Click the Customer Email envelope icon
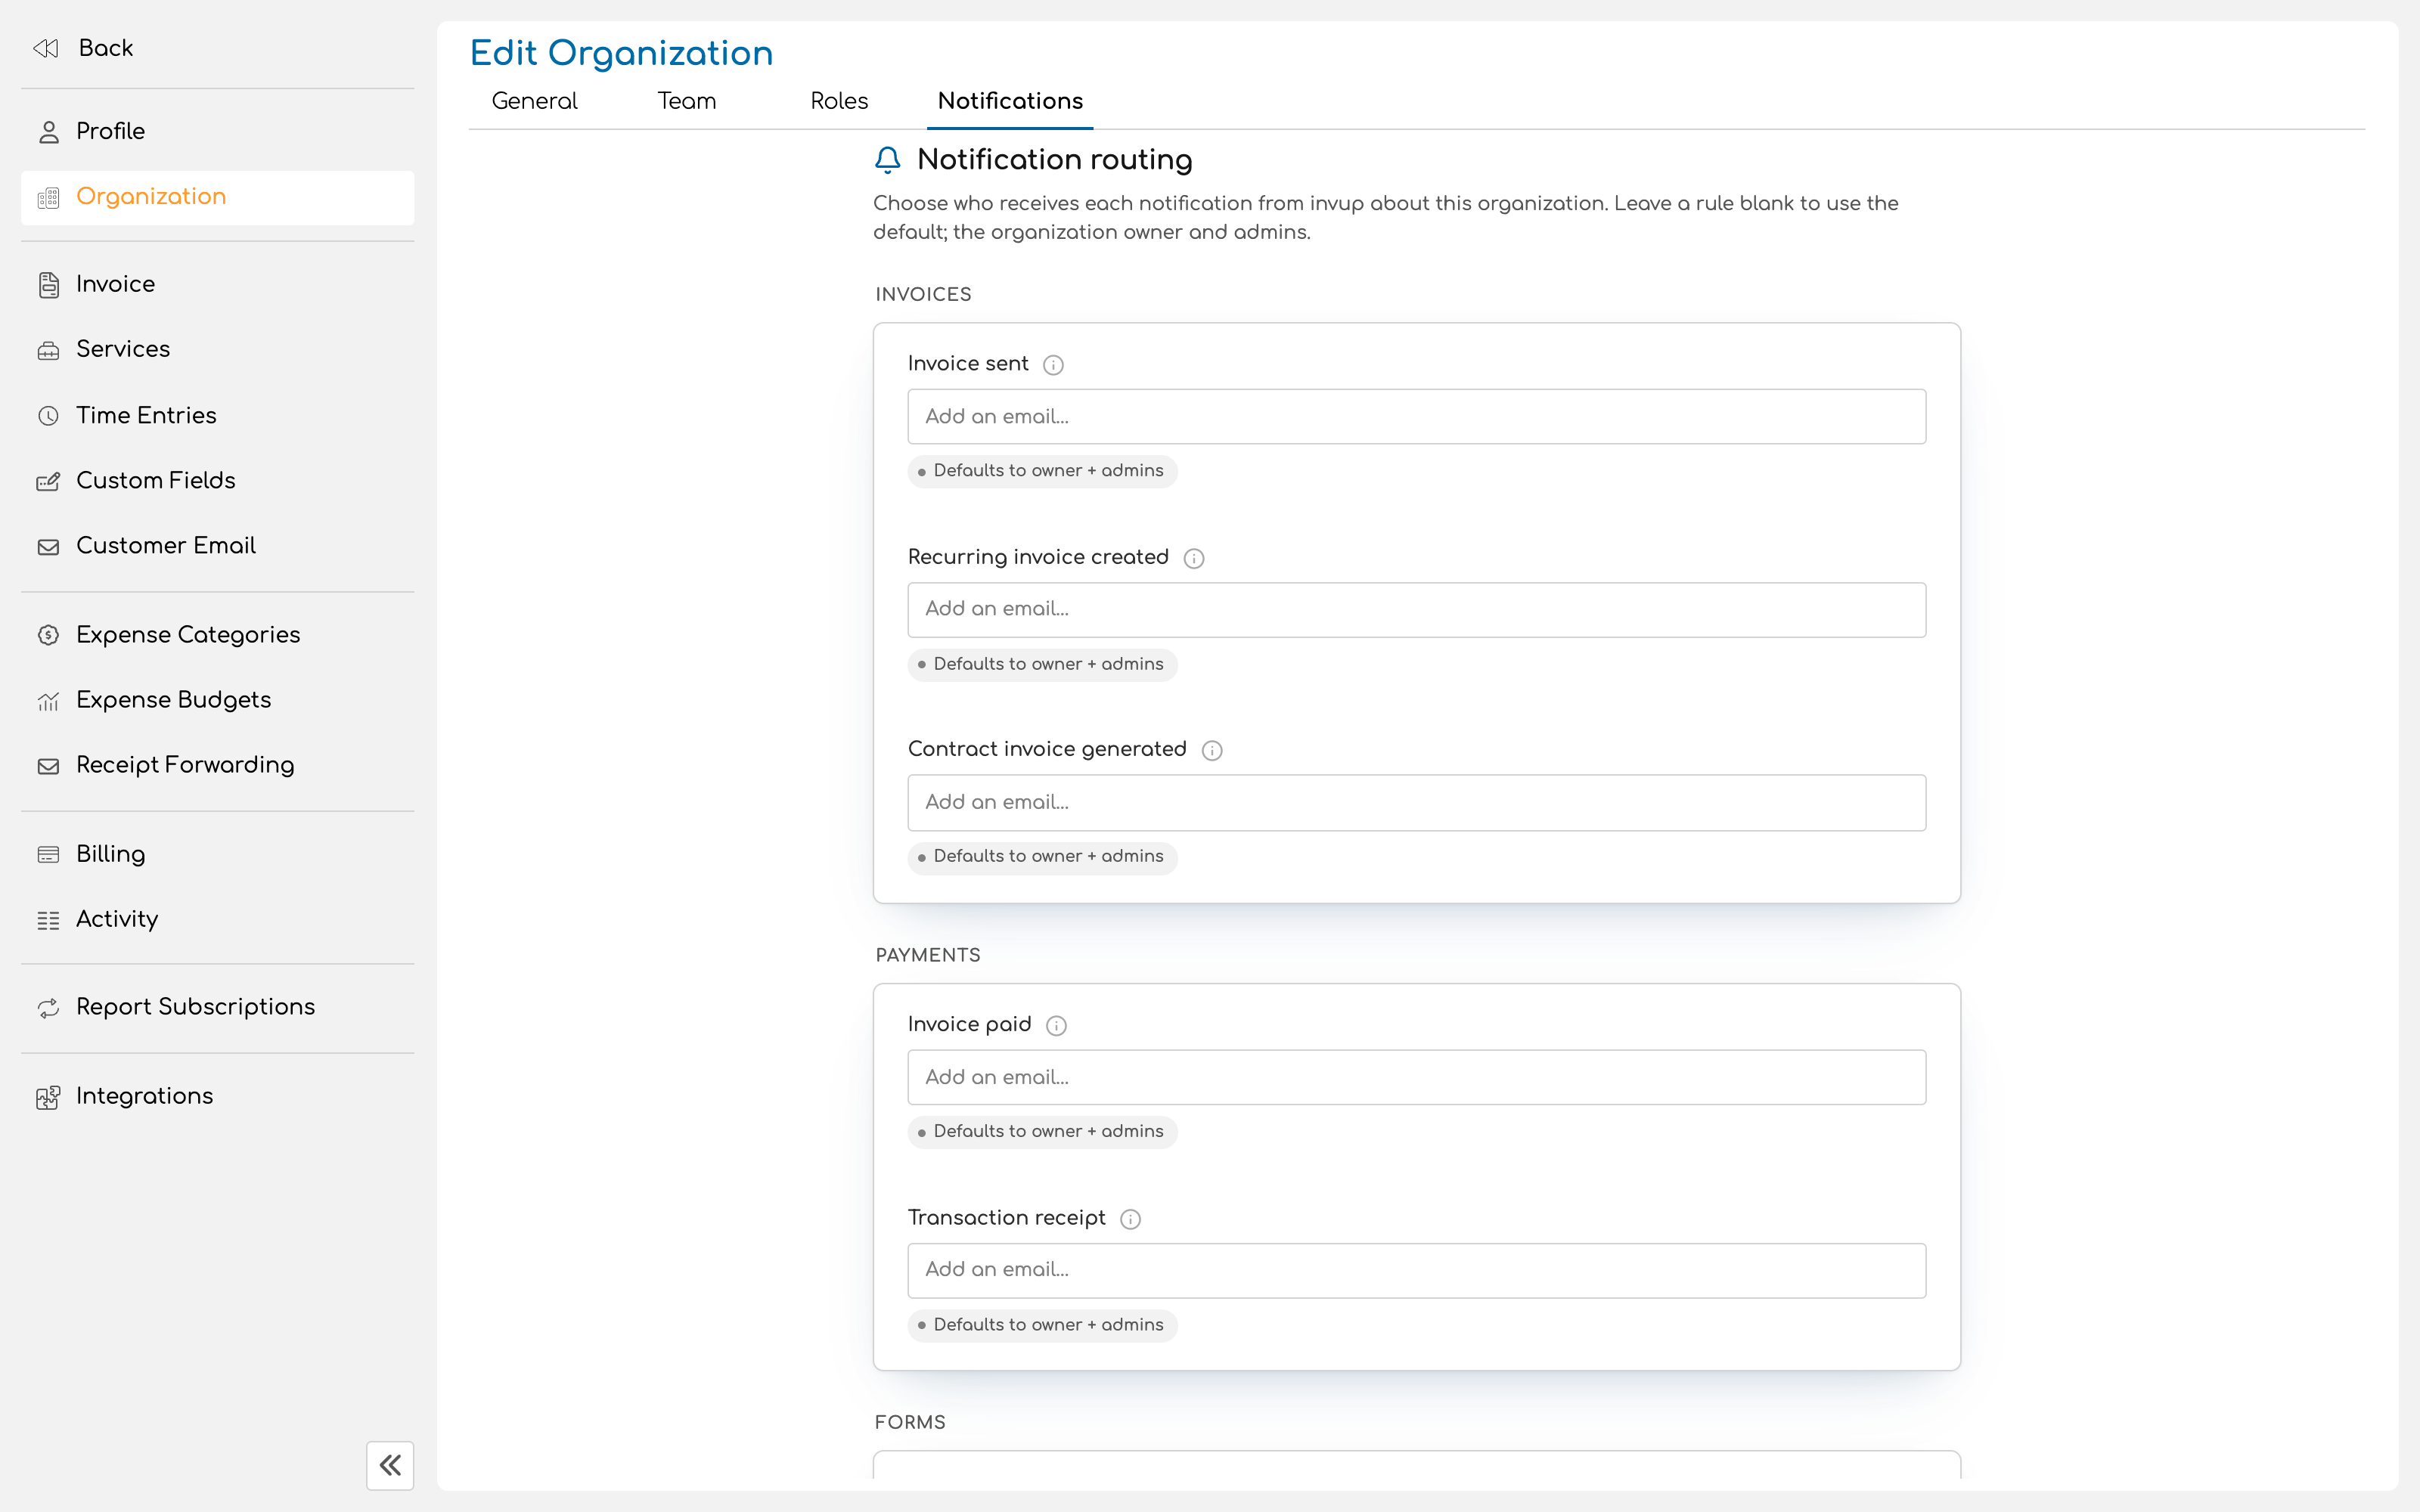Viewport: 2420px width, 1512px height. [48, 547]
